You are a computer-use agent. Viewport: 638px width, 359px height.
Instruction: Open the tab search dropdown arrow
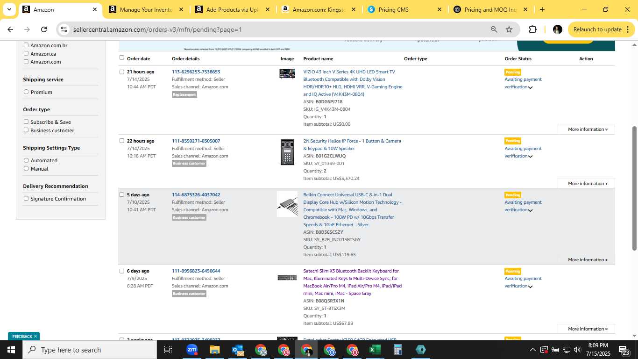point(9,9)
